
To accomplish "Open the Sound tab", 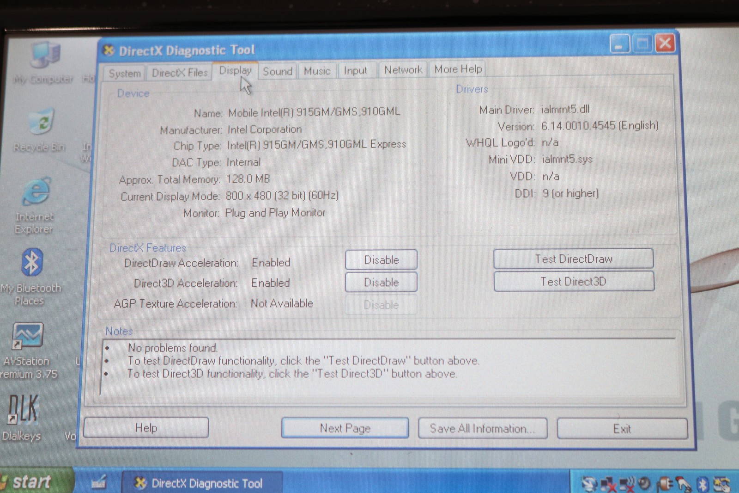I will pyautogui.click(x=278, y=71).
